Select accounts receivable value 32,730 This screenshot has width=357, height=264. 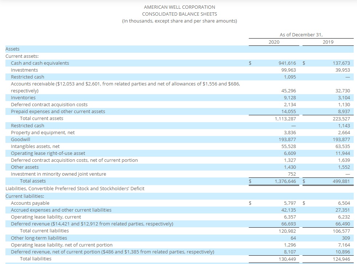(x=343, y=91)
